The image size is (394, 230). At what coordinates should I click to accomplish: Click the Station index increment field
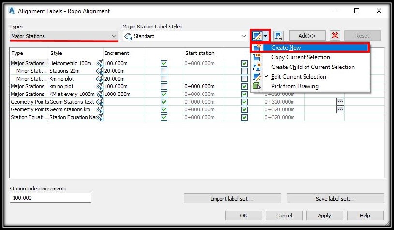click(x=50, y=198)
